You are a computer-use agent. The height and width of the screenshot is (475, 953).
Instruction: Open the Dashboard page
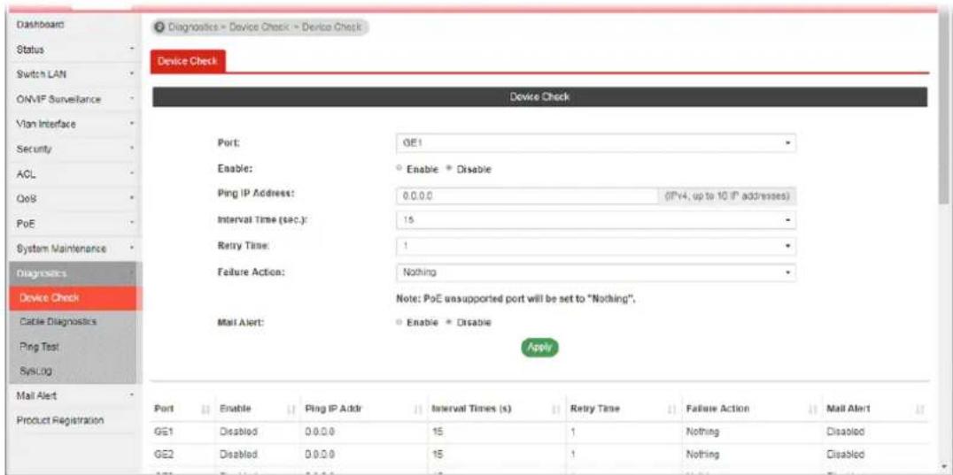[41, 24]
